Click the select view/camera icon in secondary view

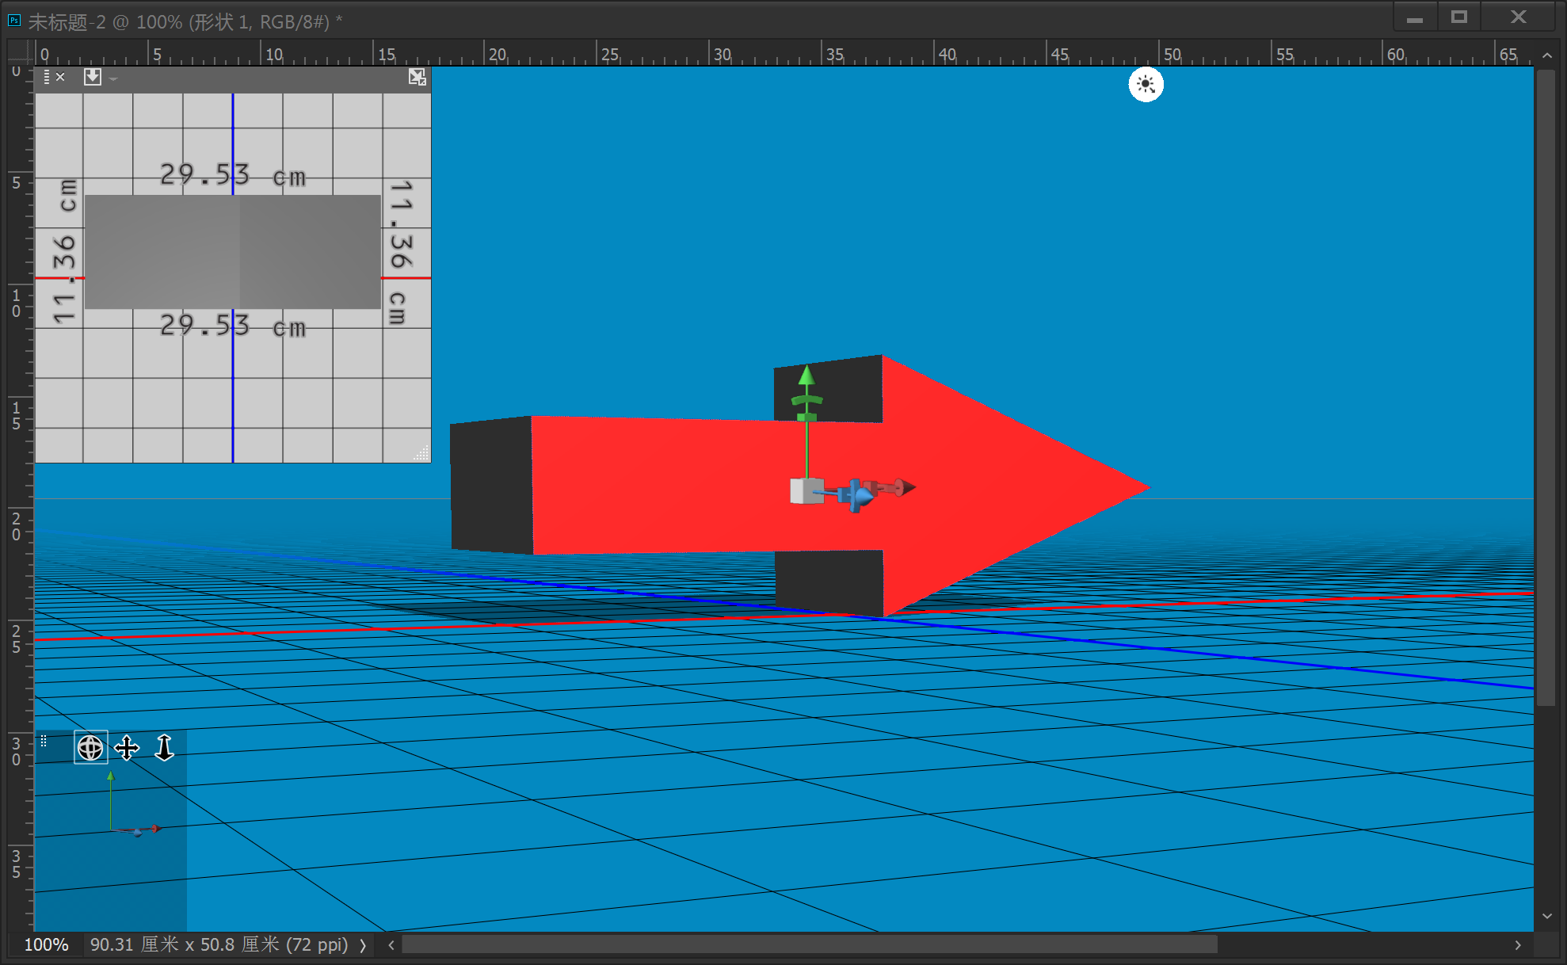click(x=93, y=77)
